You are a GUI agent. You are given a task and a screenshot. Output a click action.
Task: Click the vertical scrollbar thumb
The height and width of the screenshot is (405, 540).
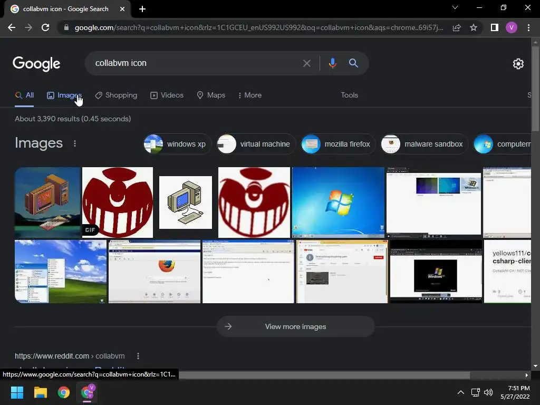point(535,89)
